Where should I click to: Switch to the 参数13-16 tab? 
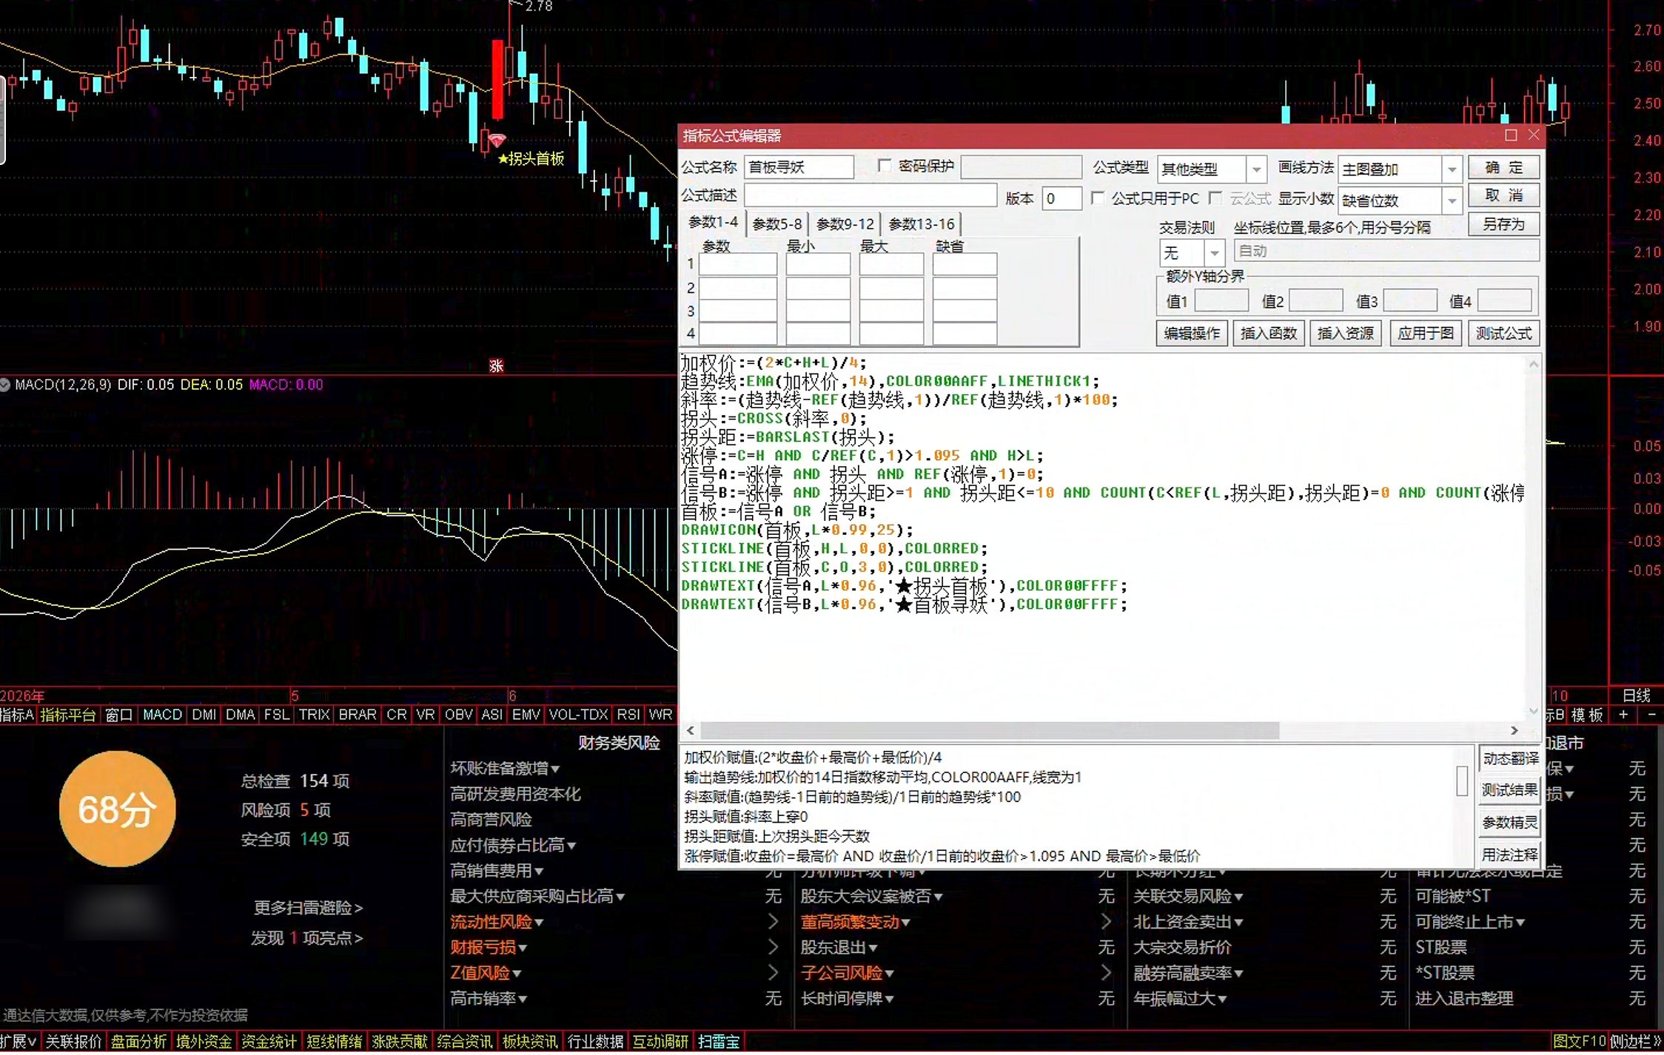click(x=922, y=223)
